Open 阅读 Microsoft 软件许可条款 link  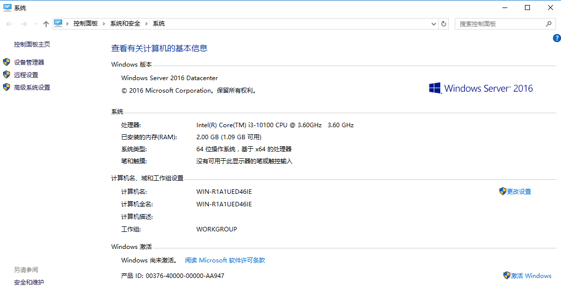point(225,260)
